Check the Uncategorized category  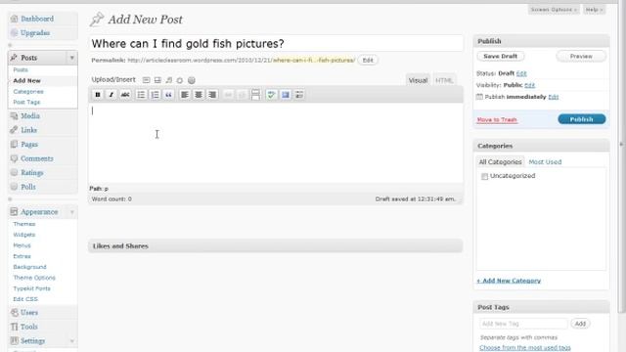click(x=485, y=176)
